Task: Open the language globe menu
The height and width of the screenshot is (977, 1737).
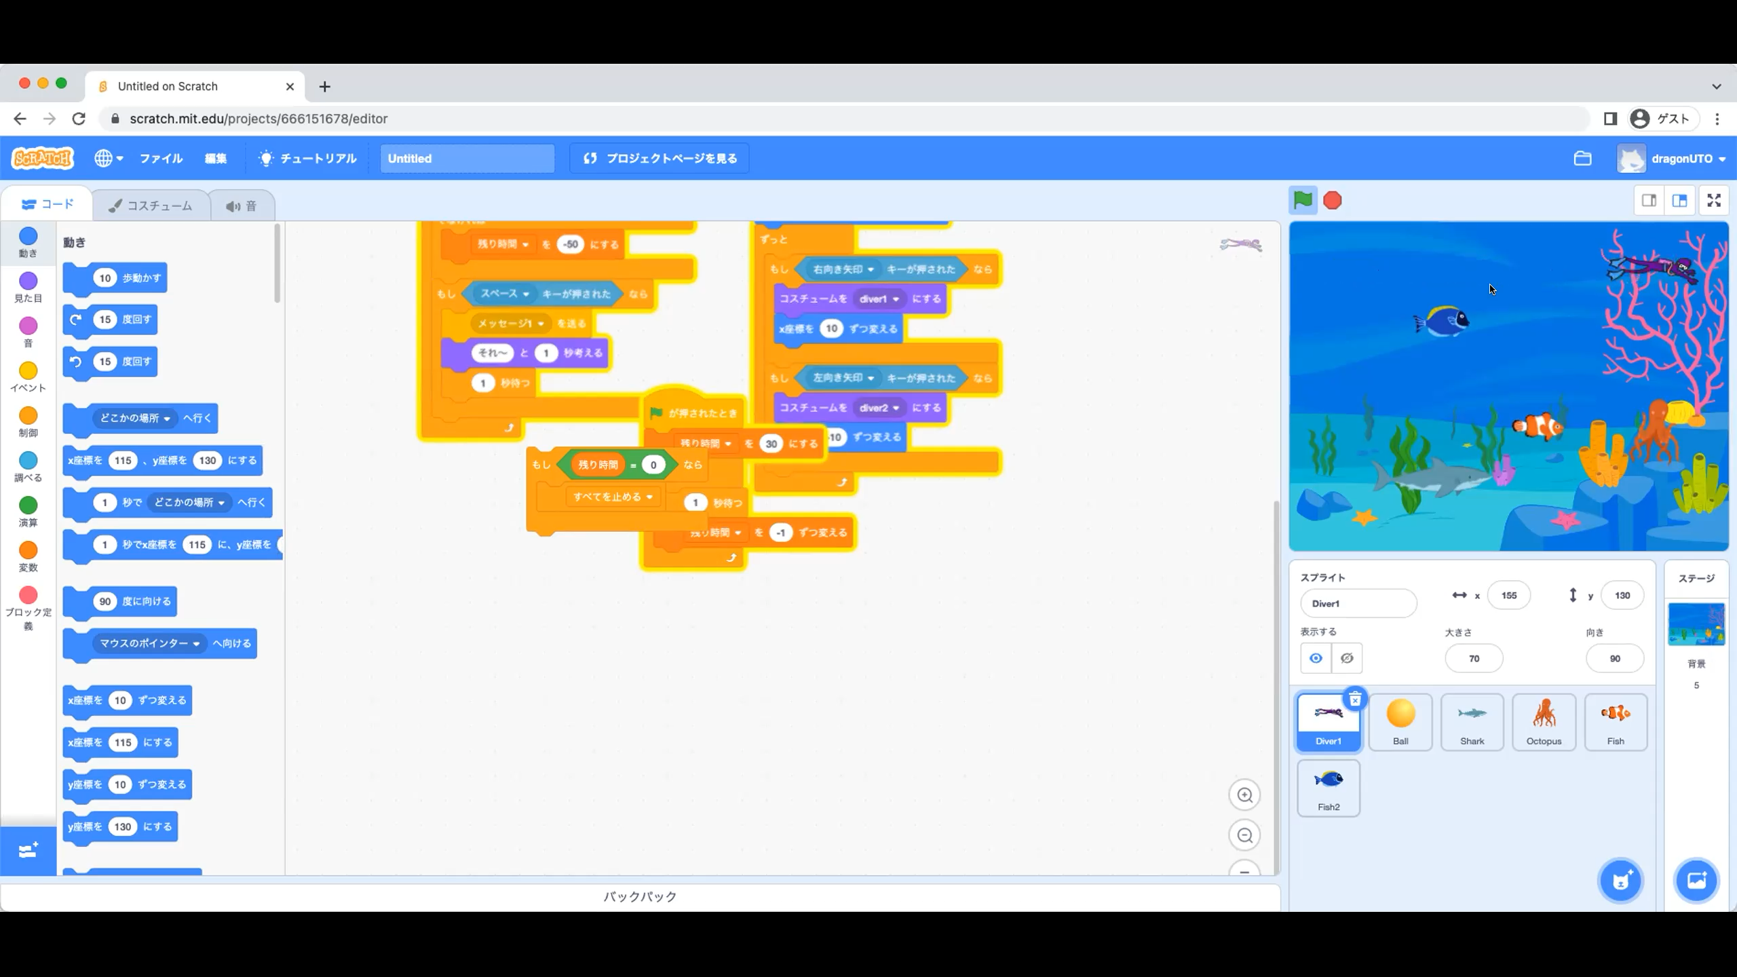Action: [x=109, y=158]
